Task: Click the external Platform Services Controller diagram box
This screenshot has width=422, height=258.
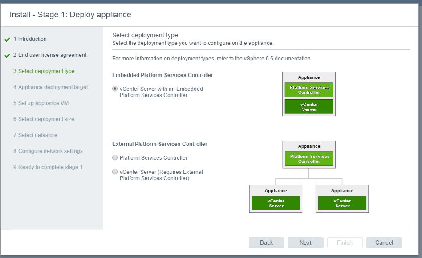Action: click(309, 159)
